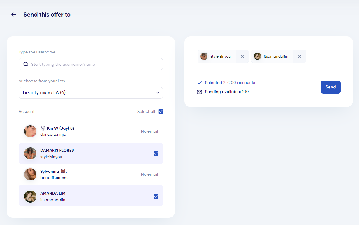Uncheck the AMANDA LIM checkbox

(x=156, y=197)
